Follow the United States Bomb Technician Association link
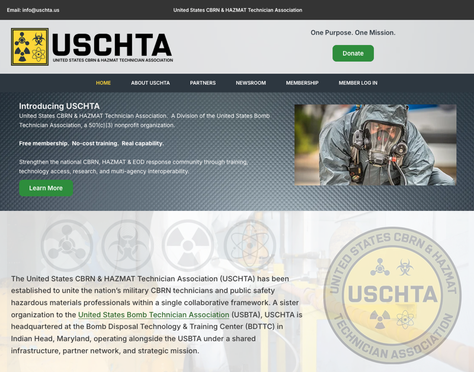Screen dimensions: 474x372 click(153, 315)
